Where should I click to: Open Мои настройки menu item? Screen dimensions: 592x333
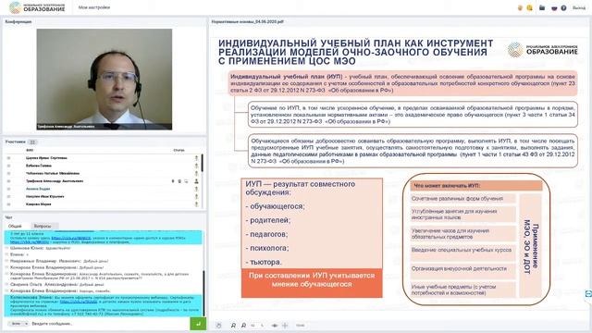pyautogui.click(x=94, y=7)
